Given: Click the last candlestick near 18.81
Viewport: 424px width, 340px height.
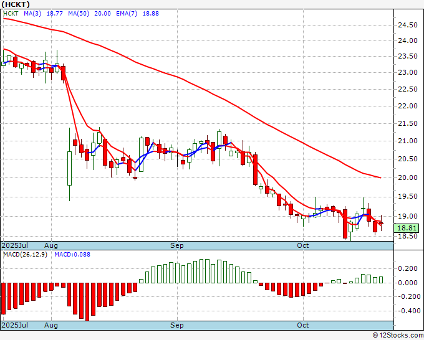Looking at the screenshot, I should (x=381, y=224).
